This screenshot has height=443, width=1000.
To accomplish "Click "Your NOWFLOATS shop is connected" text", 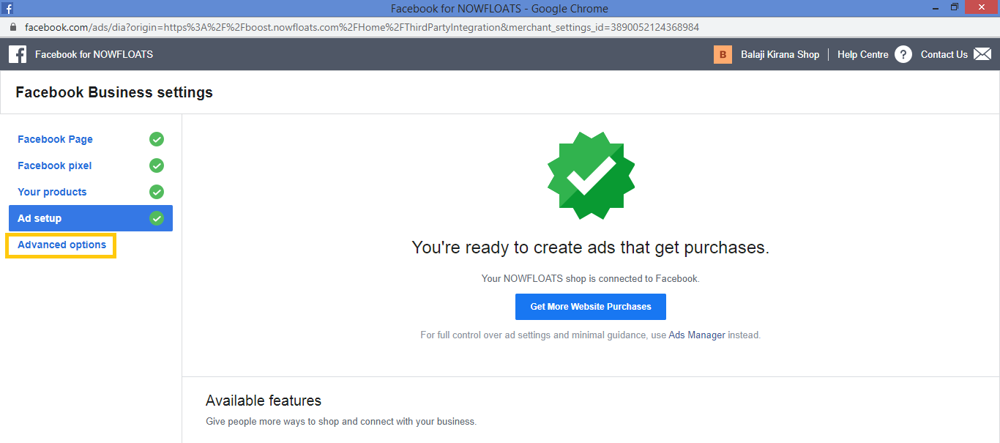I will [x=591, y=278].
